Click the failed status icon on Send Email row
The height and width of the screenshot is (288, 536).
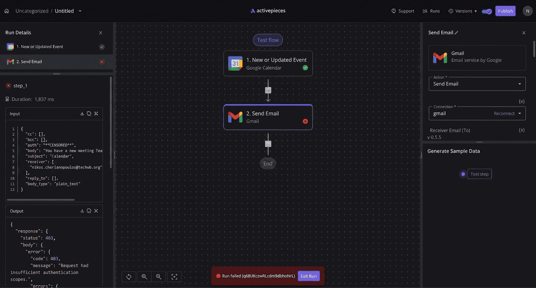tap(102, 62)
